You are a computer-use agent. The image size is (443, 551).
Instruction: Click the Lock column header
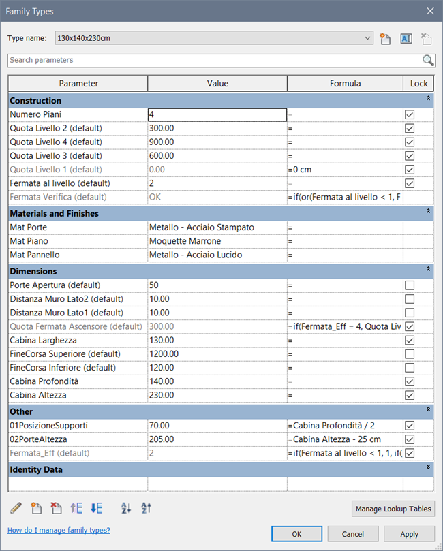418,84
